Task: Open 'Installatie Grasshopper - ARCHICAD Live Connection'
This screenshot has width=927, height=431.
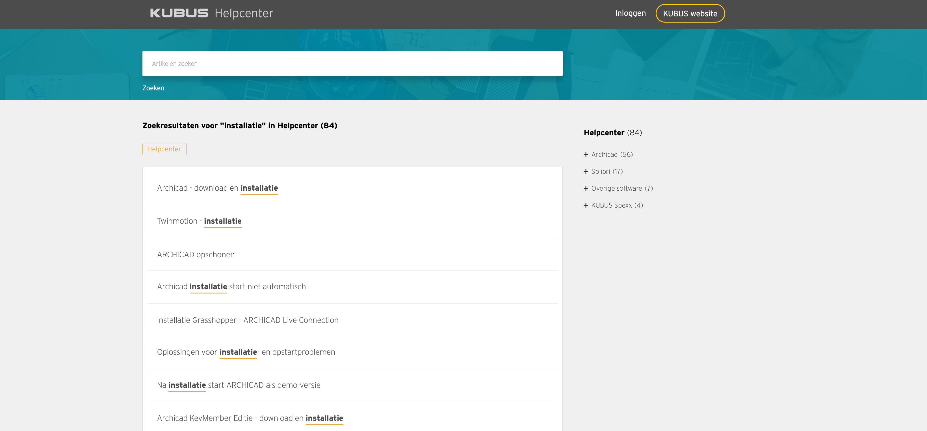Action: (248, 320)
